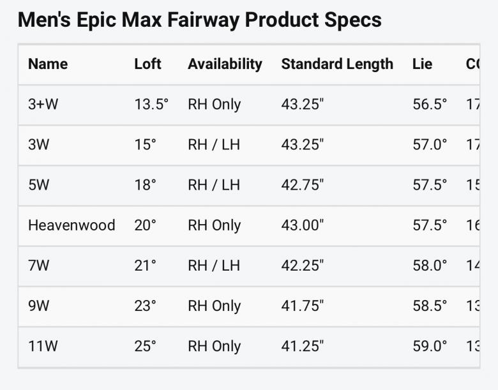Click the 13.5° loft value
Image resolution: width=498 pixels, height=390 pixels.
[151, 105]
